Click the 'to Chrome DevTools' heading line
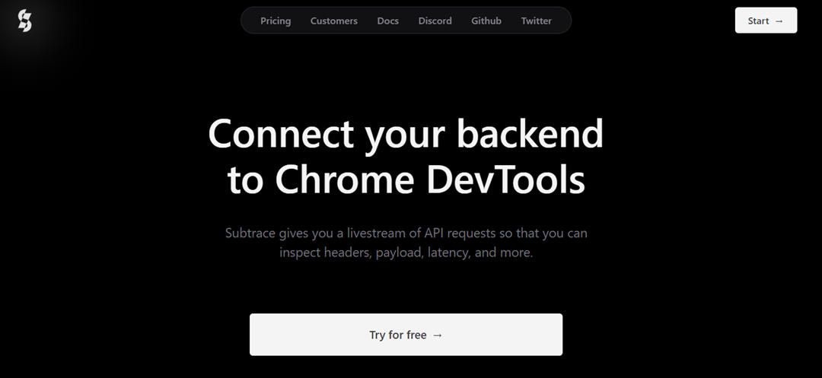 tap(406, 179)
